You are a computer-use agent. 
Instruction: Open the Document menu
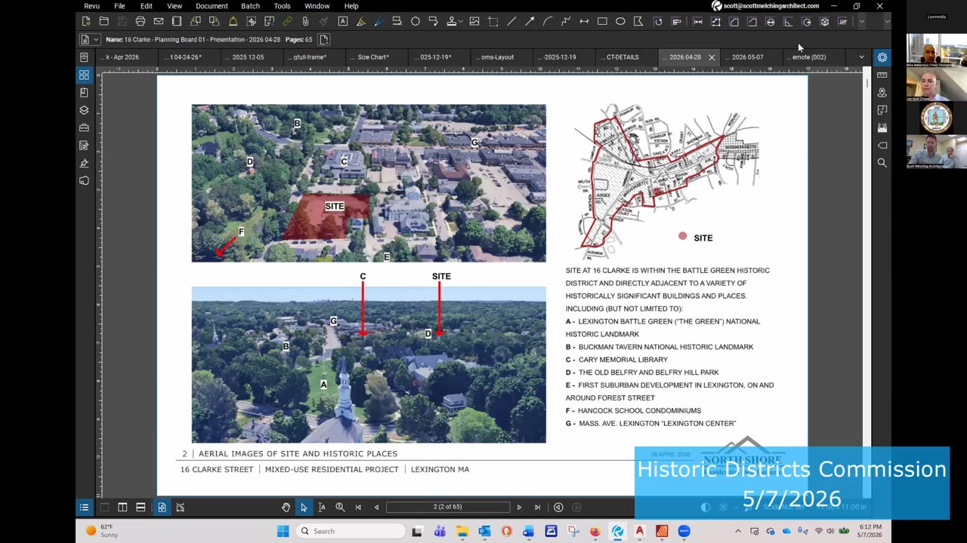click(x=212, y=6)
